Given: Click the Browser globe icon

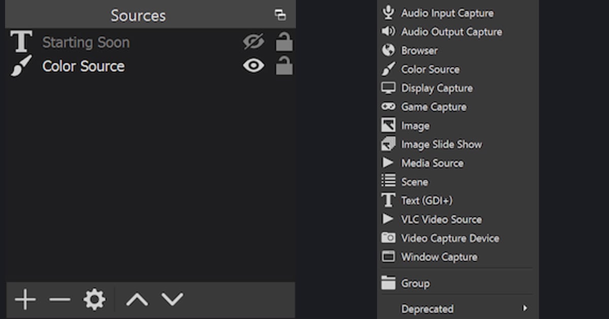Looking at the screenshot, I should tap(388, 50).
